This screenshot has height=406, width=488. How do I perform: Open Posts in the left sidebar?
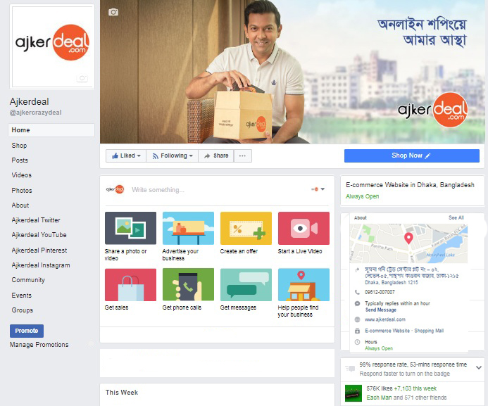(x=20, y=160)
